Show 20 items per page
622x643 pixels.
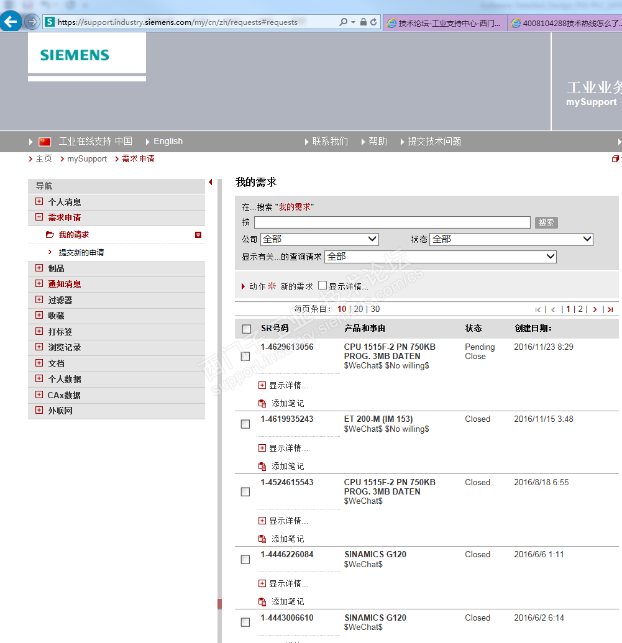pyautogui.click(x=358, y=309)
